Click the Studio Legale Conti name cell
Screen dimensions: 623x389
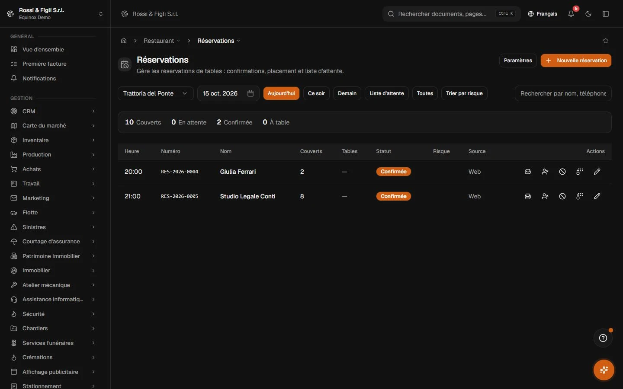247,196
